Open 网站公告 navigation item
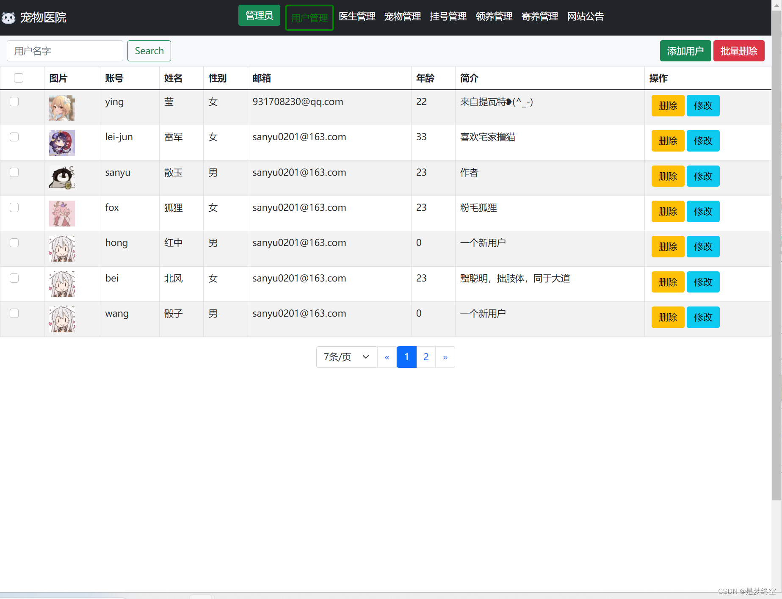Image resolution: width=782 pixels, height=599 pixels. [586, 17]
